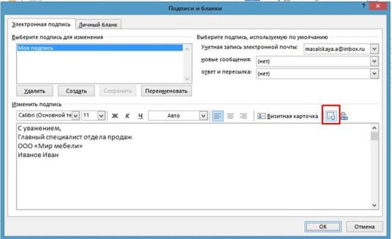This screenshot has width=392, height=239.
Task: Center the signature text
Action: pos(230,116)
